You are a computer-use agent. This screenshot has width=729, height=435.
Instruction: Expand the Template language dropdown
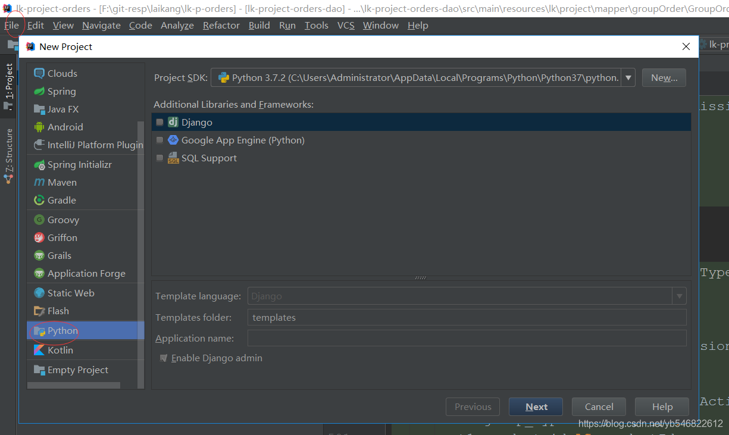pyautogui.click(x=679, y=296)
